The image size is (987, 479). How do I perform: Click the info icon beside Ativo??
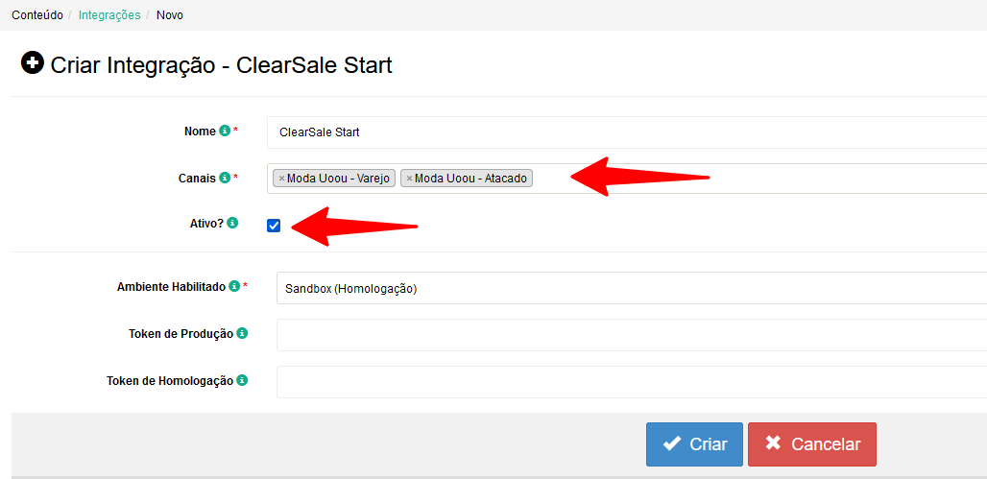pos(232,223)
